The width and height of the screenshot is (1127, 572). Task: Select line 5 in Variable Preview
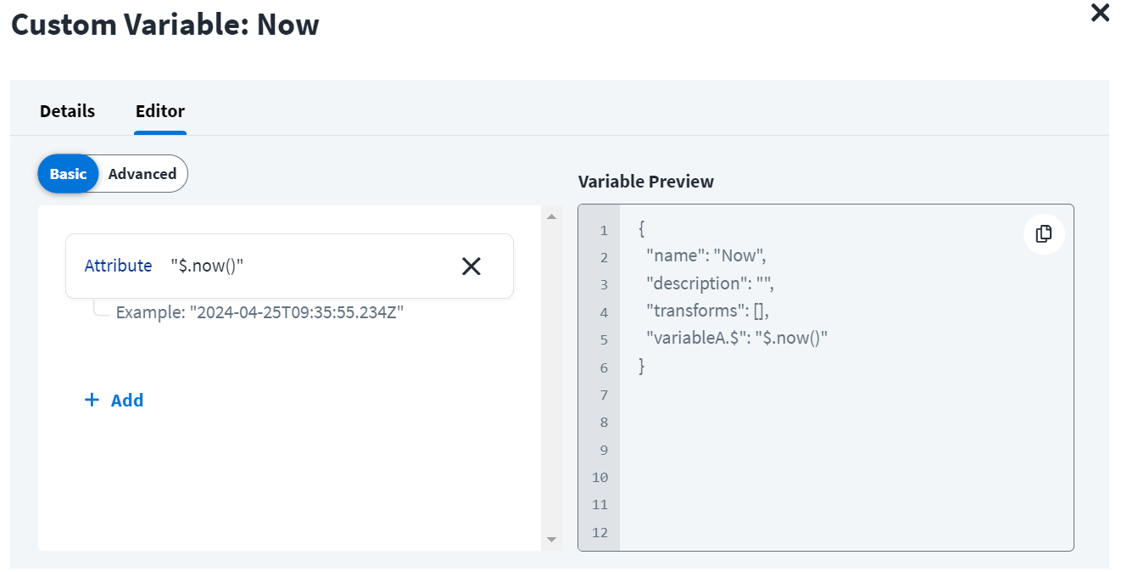(x=733, y=339)
